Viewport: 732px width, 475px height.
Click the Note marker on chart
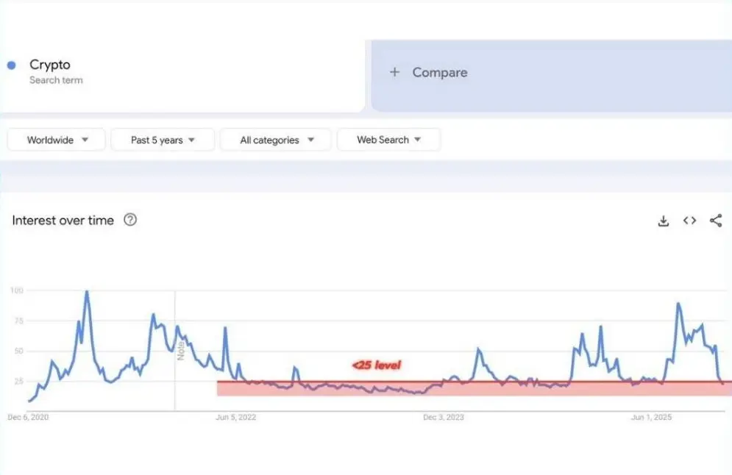pyautogui.click(x=180, y=351)
